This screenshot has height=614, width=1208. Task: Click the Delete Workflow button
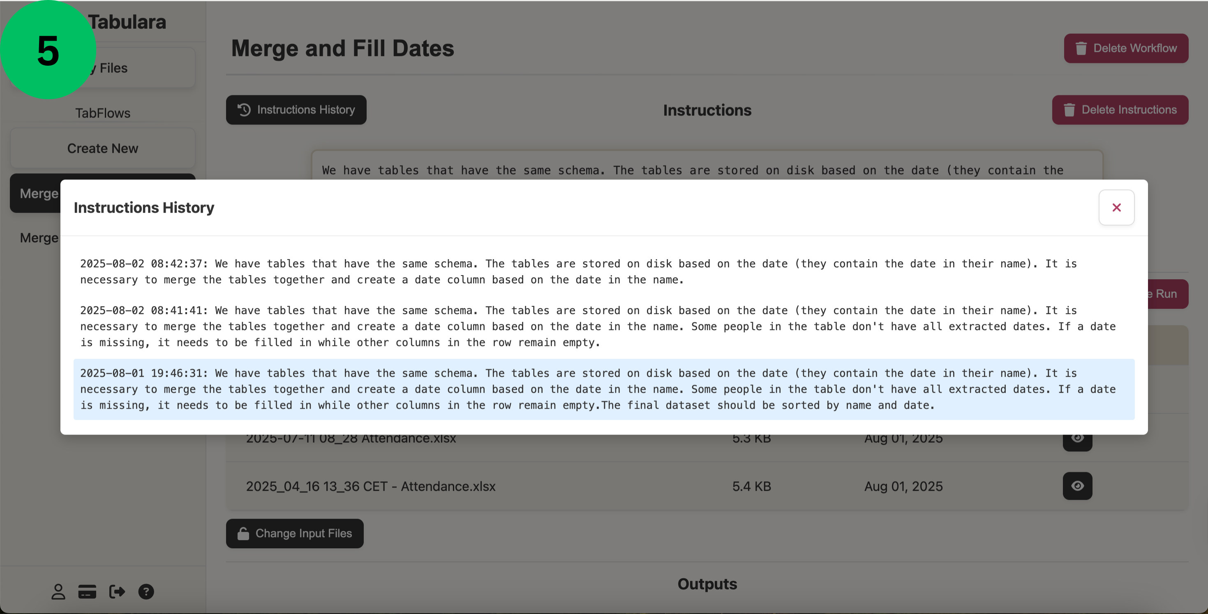tap(1125, 48)
